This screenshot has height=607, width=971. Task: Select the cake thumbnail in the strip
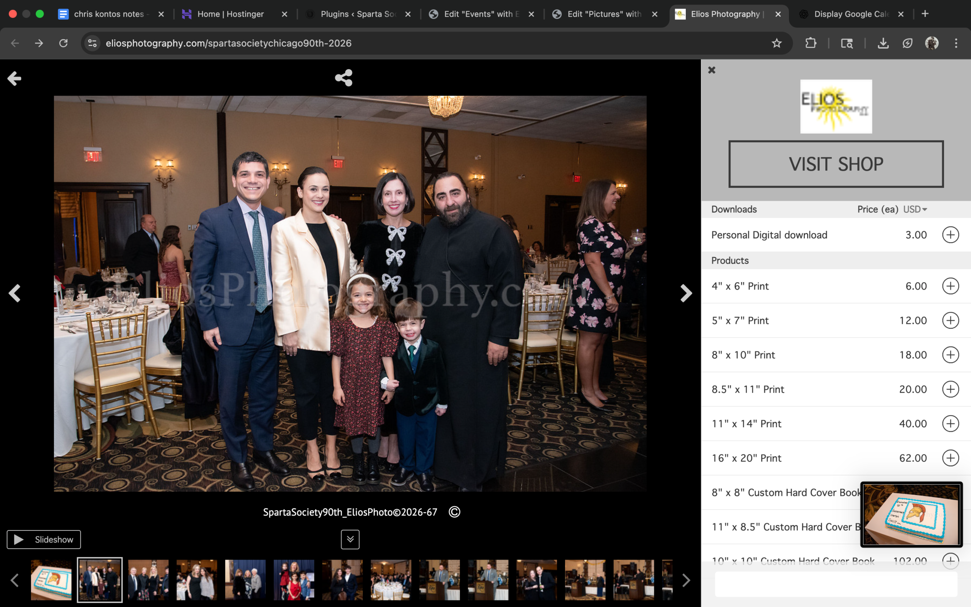click(x=51, y=580)
